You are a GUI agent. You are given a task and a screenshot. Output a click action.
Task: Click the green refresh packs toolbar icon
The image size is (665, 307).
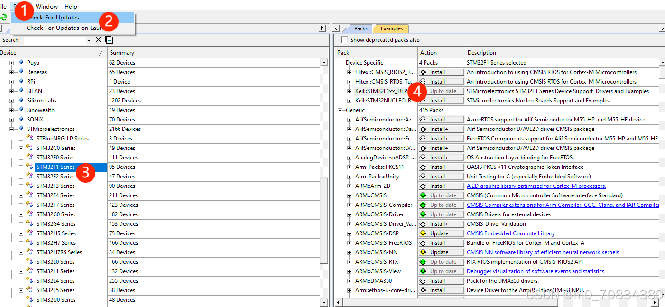point(4,17)
